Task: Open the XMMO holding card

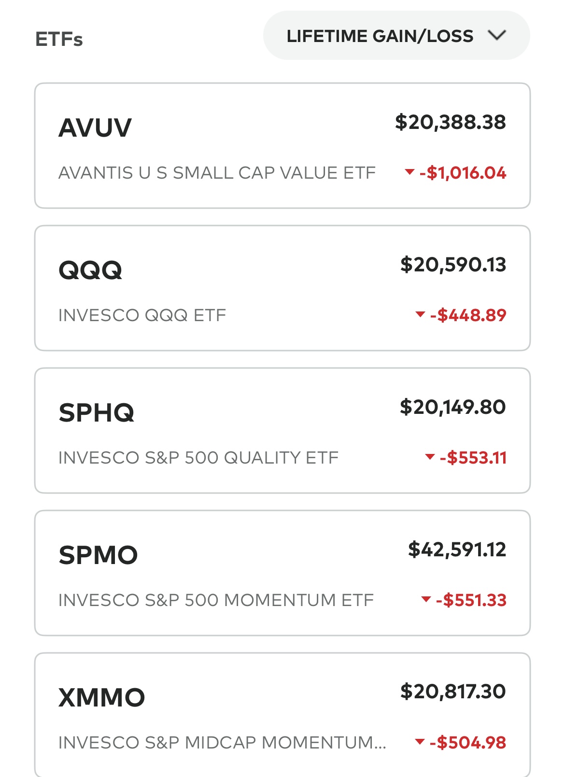Action: (x=282, y=715)
